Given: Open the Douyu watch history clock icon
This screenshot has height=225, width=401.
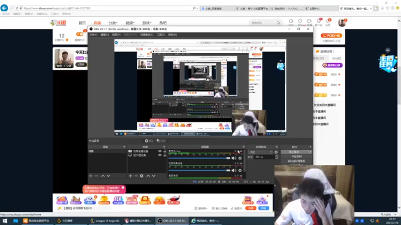Looking at the screenshot, I should click(291, 21).
